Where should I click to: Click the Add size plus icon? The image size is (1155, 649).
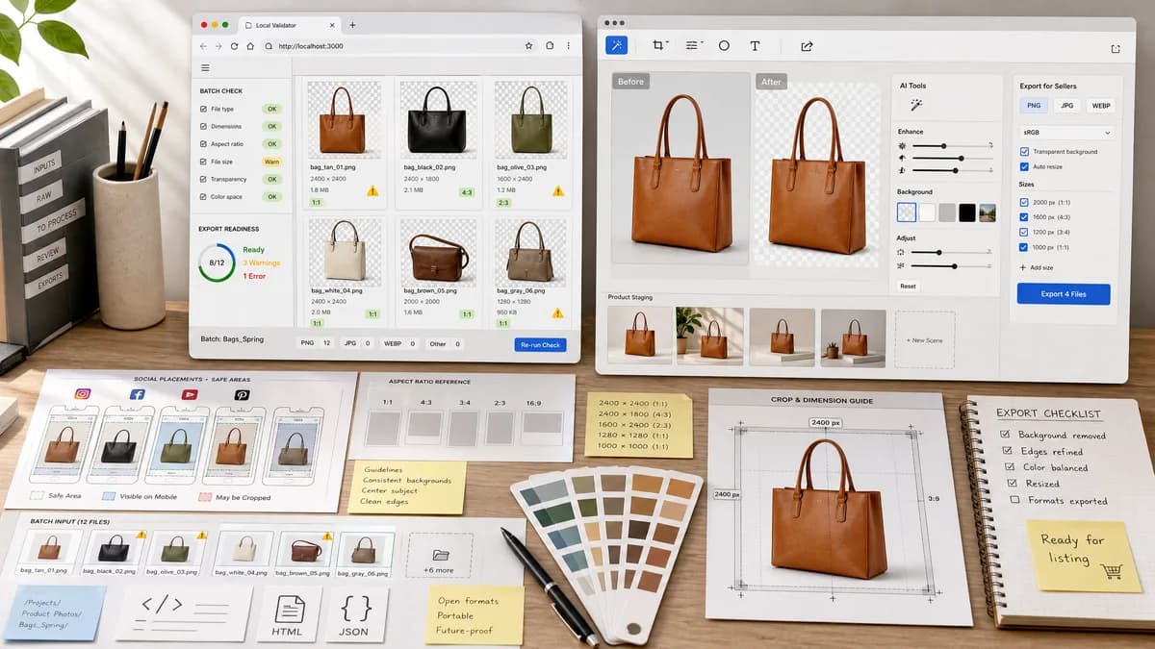(x=1023, y=267)
